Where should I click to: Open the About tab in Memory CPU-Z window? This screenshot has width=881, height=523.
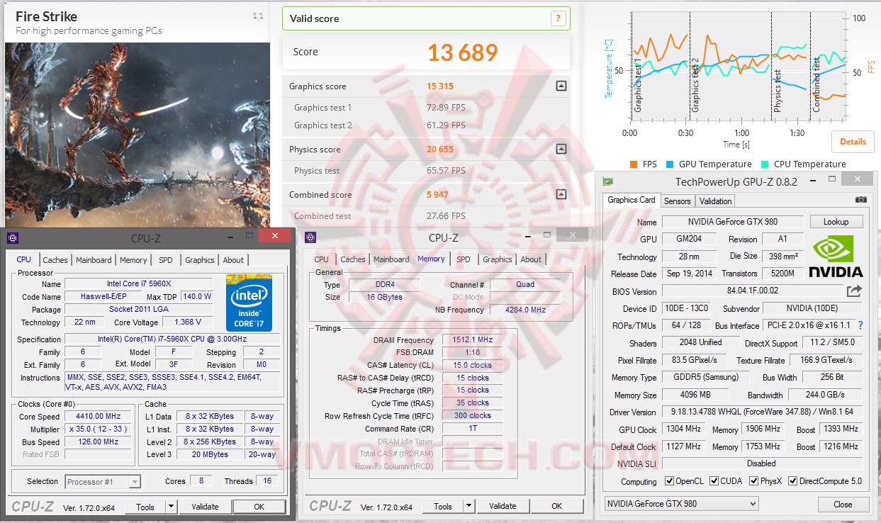(531, 259)
